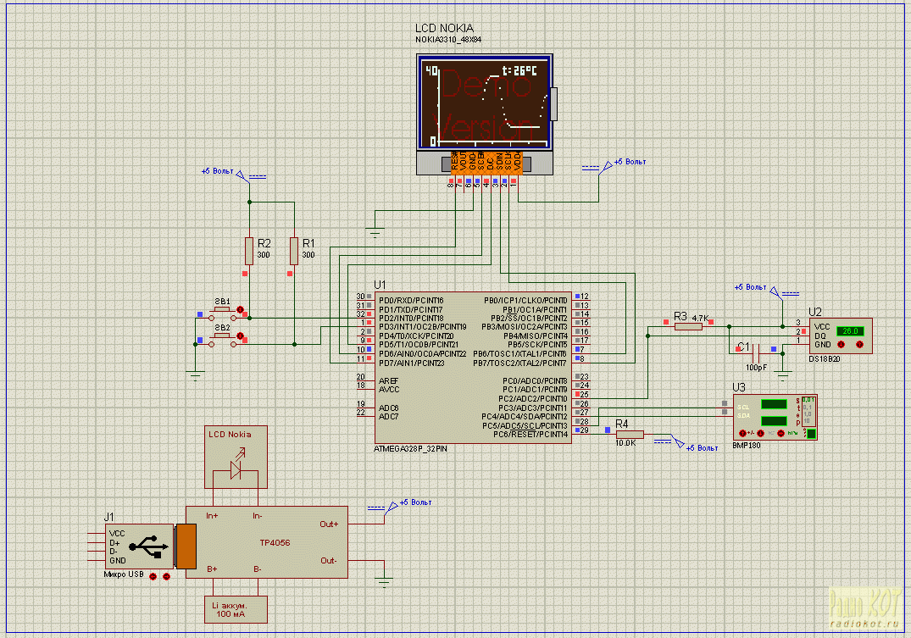Click the orange LCD connector pin header
The width and height of the screenshot is (911, 638).
tap(486, 162)
